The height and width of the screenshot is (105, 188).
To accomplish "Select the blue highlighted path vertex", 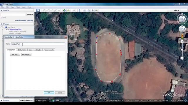I will click(x=97, y=38).
